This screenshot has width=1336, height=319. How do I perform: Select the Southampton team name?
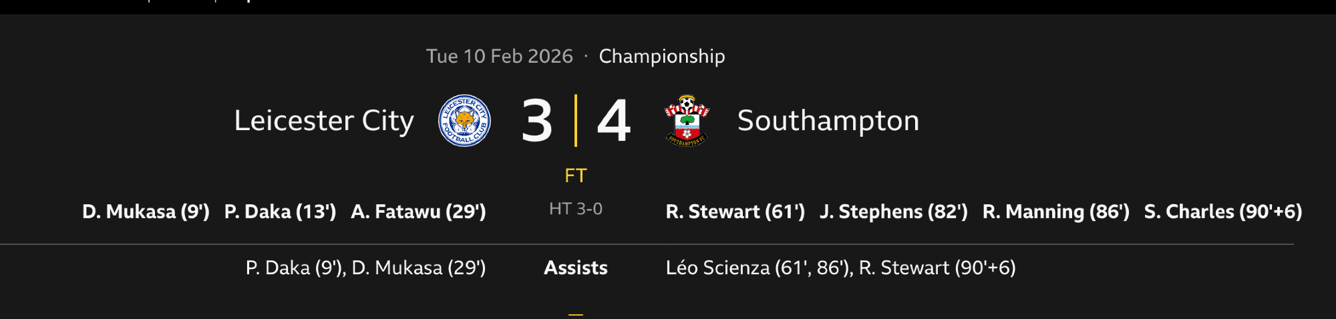pos(828,121)
